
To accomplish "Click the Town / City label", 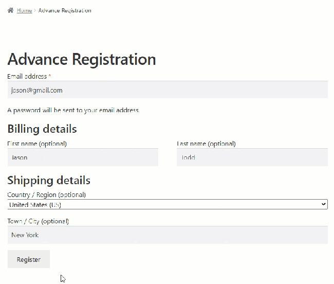I will pos(38,221).
